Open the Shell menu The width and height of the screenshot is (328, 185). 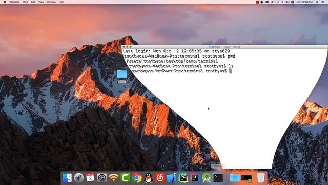[25, 2]
